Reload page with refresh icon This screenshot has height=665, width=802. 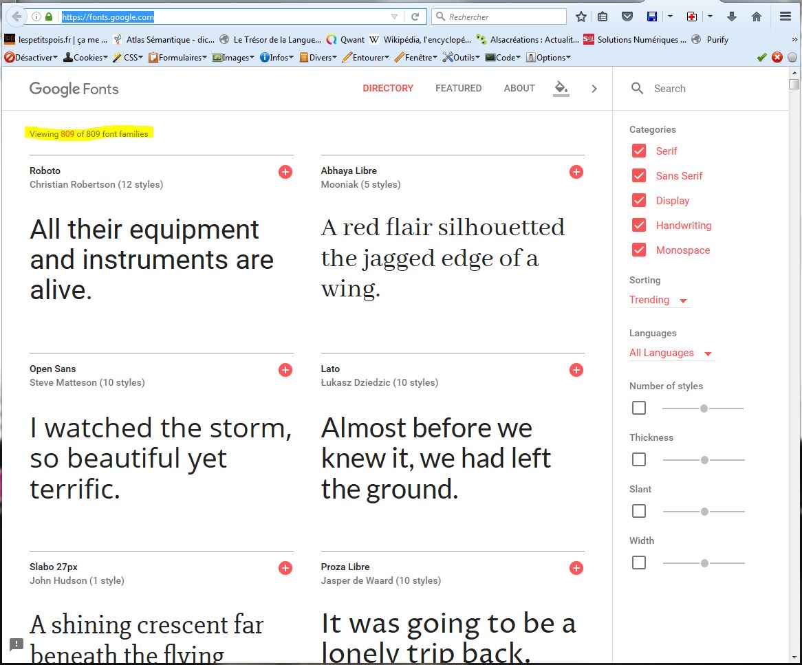point(415,17)
